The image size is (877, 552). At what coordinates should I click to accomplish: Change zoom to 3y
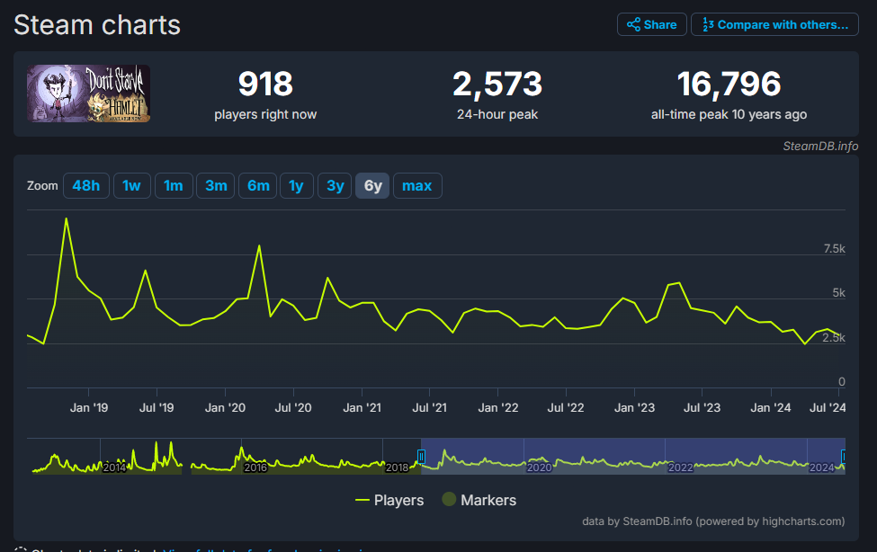coord(335,186)
